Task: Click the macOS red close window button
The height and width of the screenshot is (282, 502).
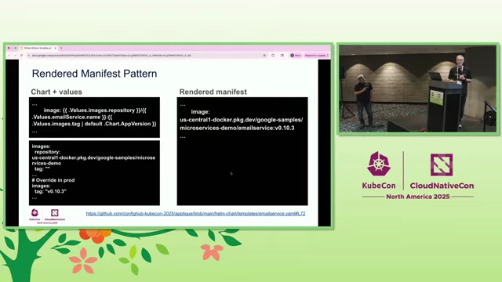Action: pos(9,48)
